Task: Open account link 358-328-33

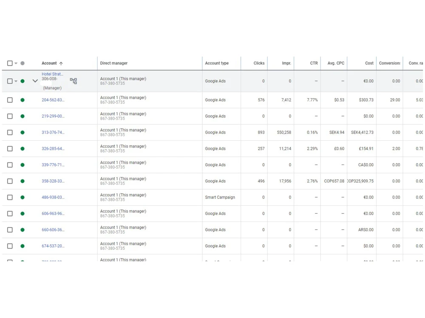Action: pyautogui.click(x=53, y=181)
